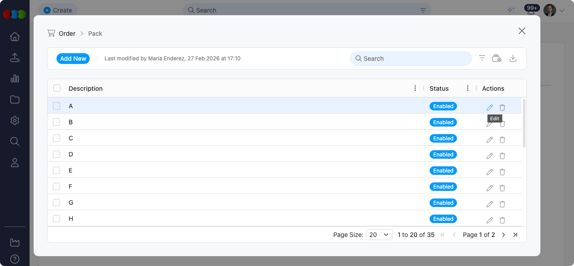Image resolution: width=574 pixels, height=266 pixels.
Task: Click the trash icon for row G
Action: click(502, 204)
